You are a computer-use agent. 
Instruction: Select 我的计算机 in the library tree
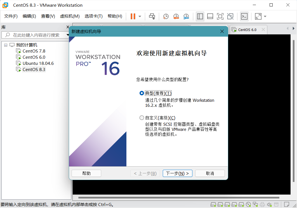pos(27,45)
